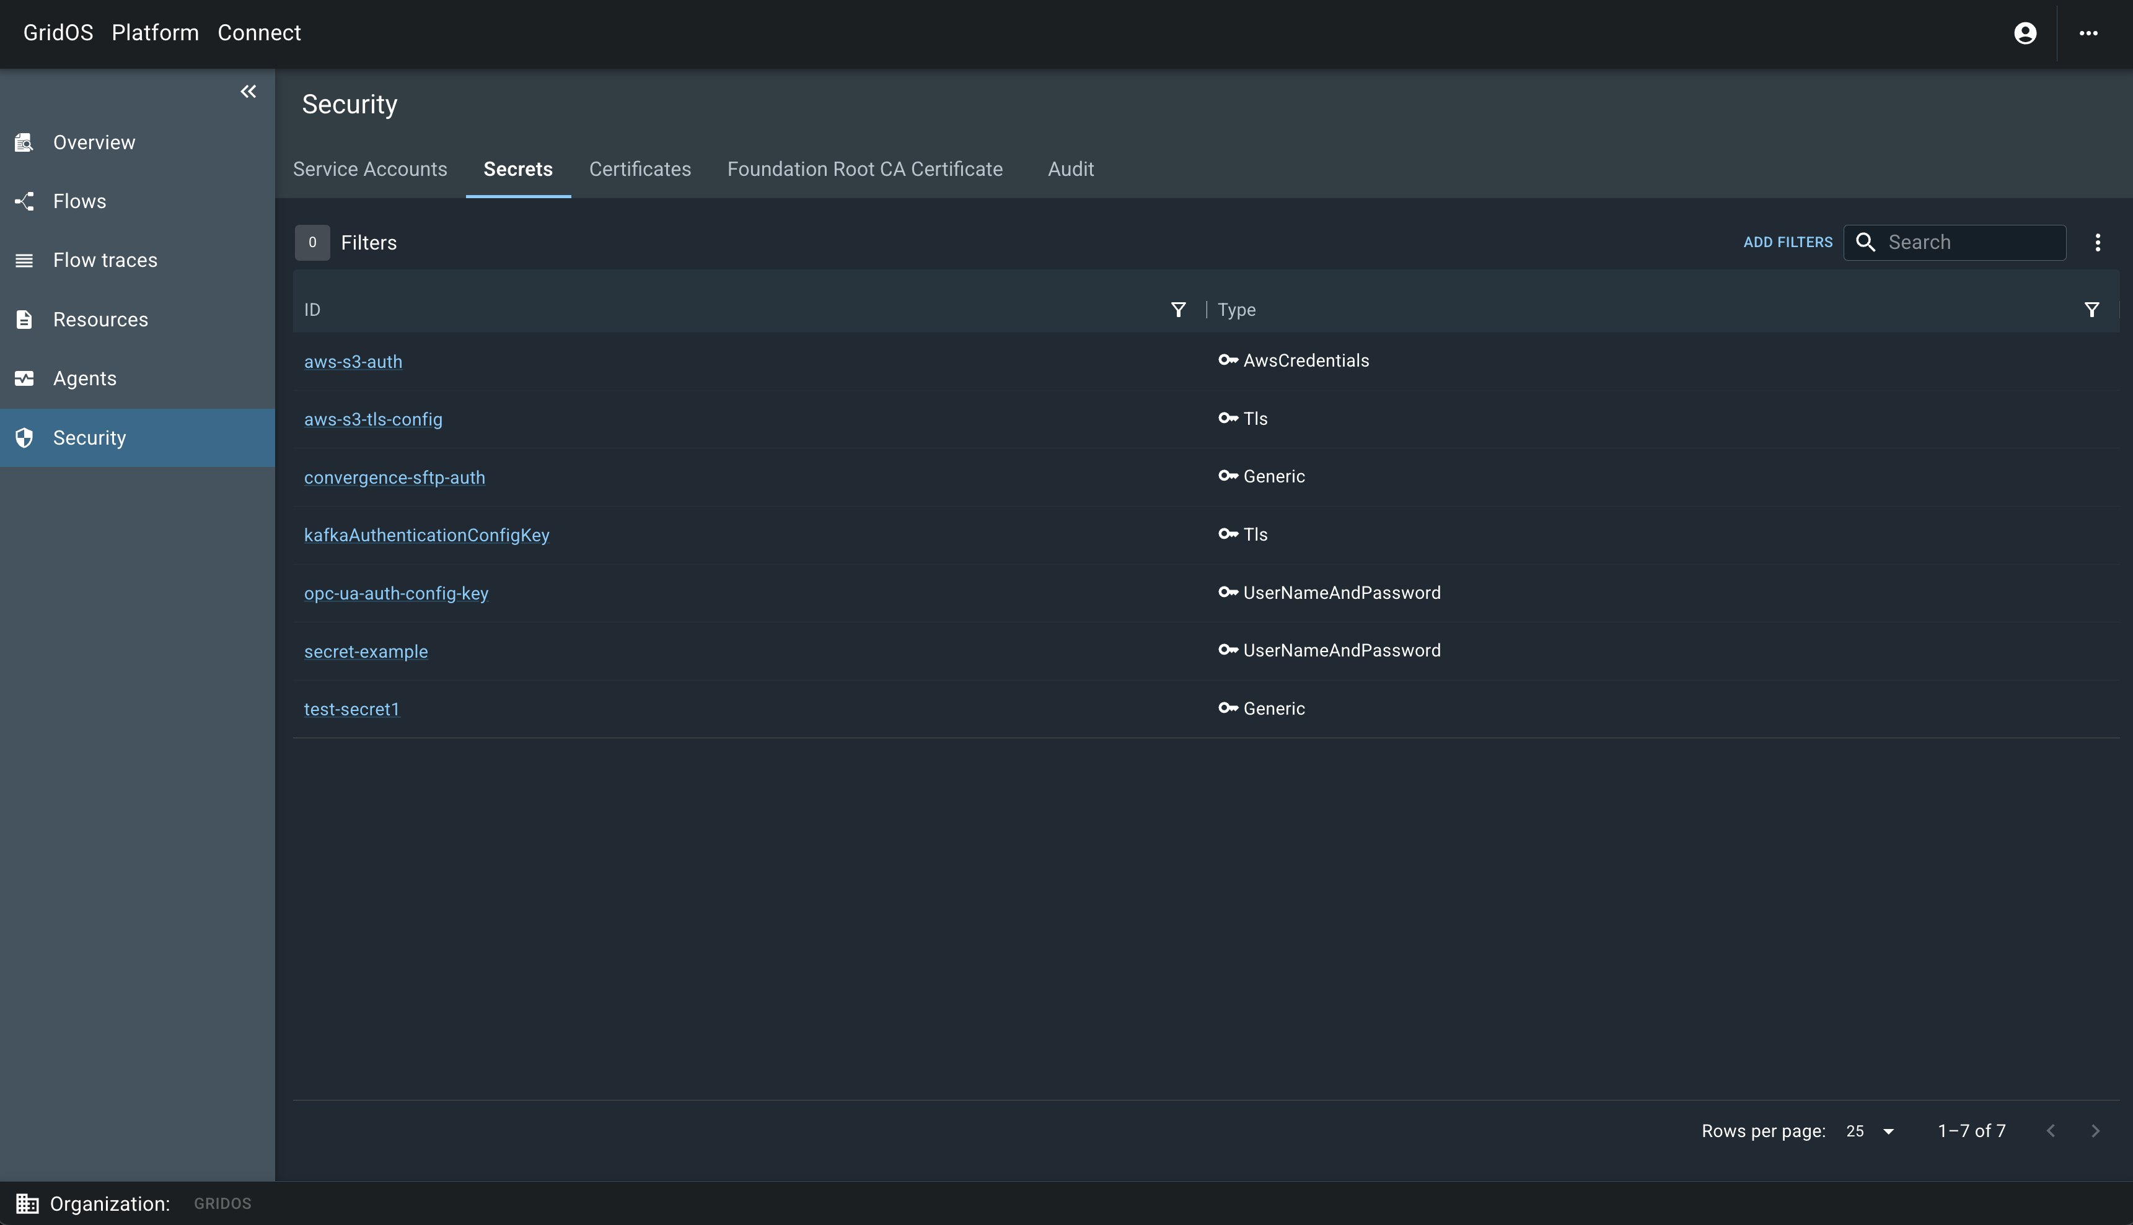Open the aws-s3-auth secret link
Screen dimensions: 2133x1225
coord(353,362)
